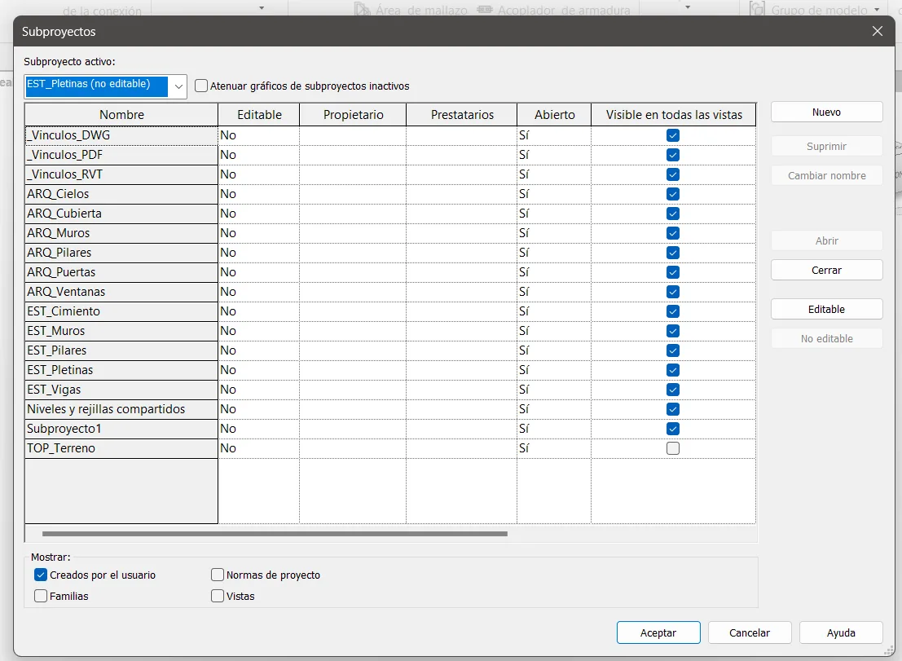
Task: Select Niveles y rejillas compartidos row name
Action: (x=121, y=409)
